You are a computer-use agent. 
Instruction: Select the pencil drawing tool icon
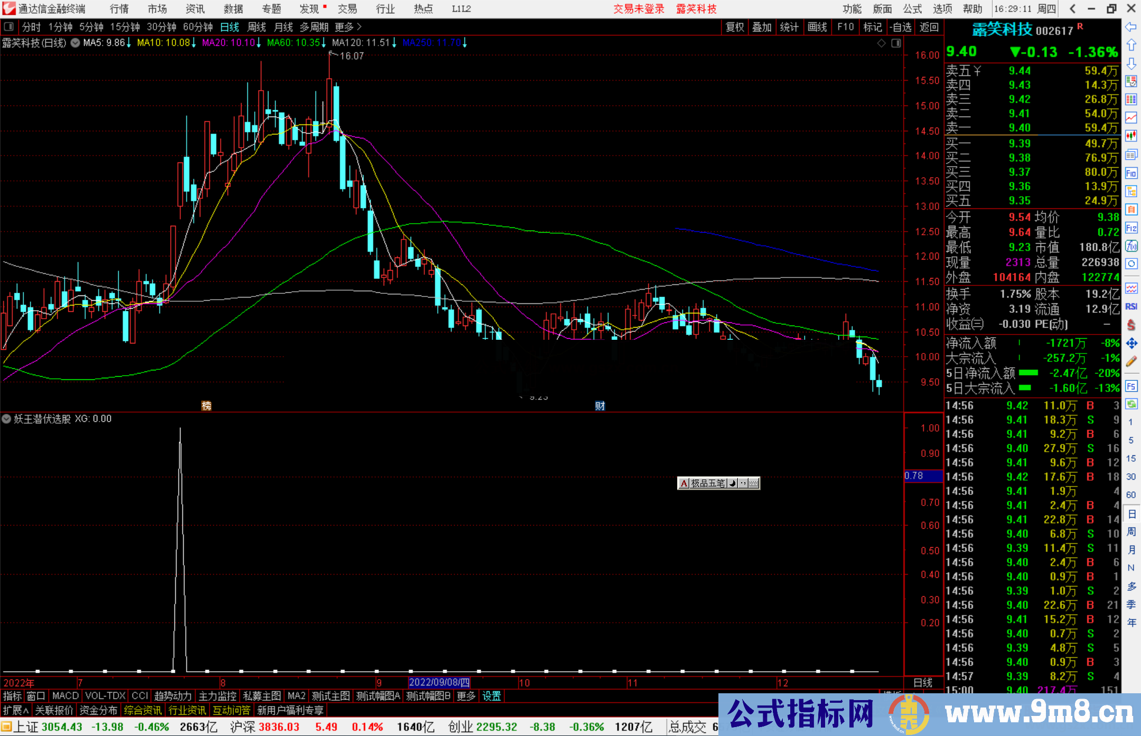point(1131,362)
